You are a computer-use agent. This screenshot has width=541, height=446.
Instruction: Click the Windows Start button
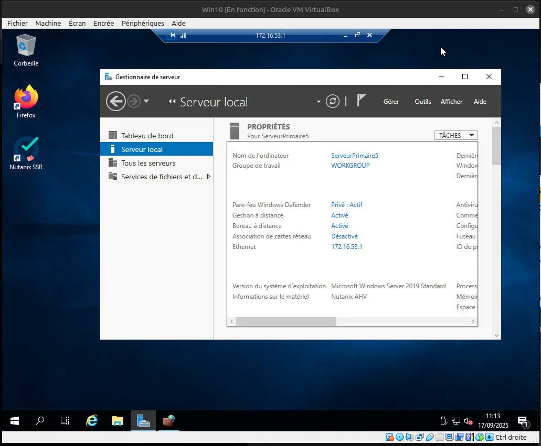pos(15,420)
